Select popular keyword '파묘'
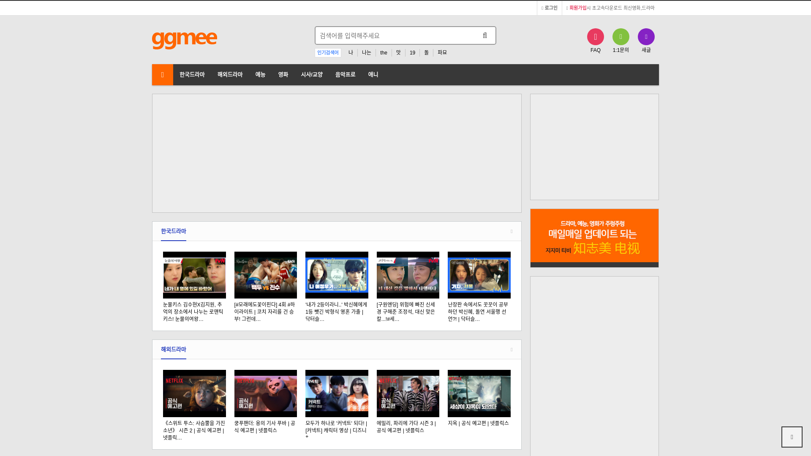The width and height of the screenshot is (811, 456). point(442,53)
